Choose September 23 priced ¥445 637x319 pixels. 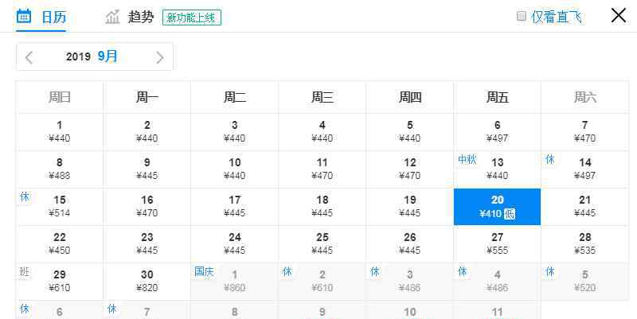(147, 244)
